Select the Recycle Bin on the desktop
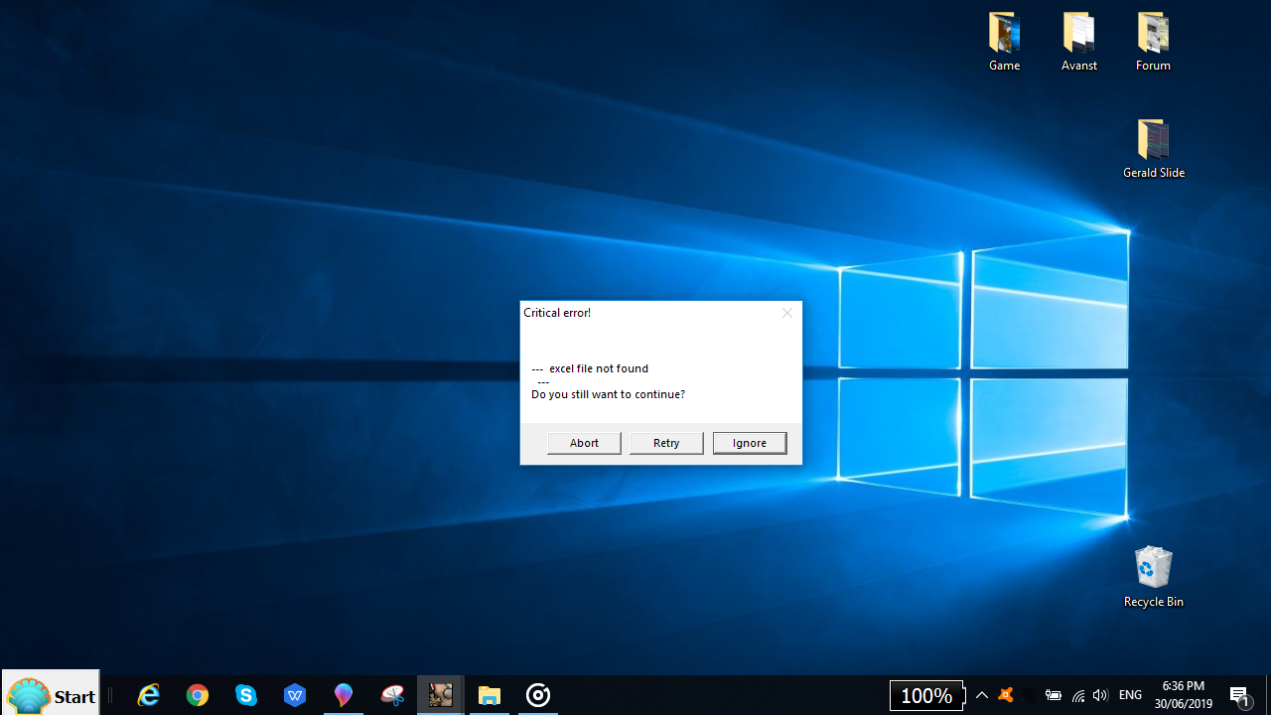This screenshot has height=715, width=1271. click(1153, 576)
